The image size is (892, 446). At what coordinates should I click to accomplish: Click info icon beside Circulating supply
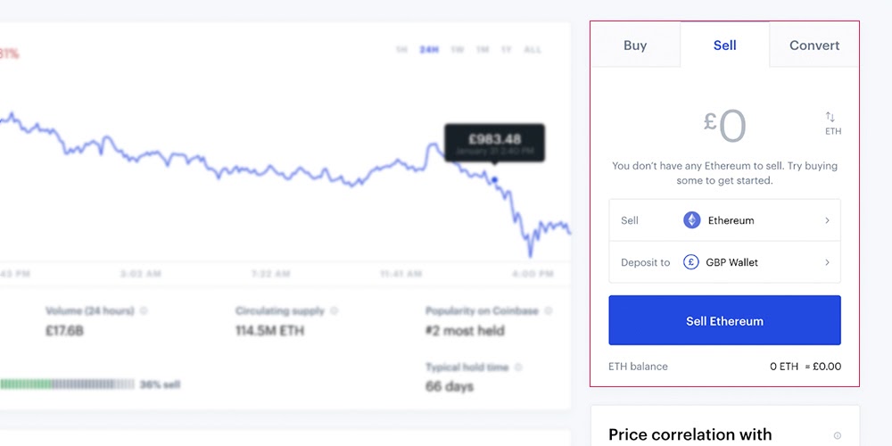pyautogui.click(x=334, y=310)
